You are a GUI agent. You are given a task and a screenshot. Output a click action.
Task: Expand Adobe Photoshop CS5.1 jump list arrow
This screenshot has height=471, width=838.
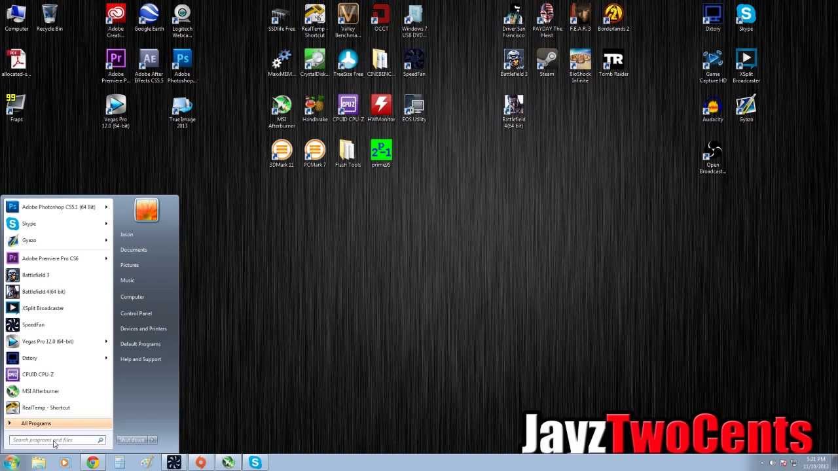point(106,207)
